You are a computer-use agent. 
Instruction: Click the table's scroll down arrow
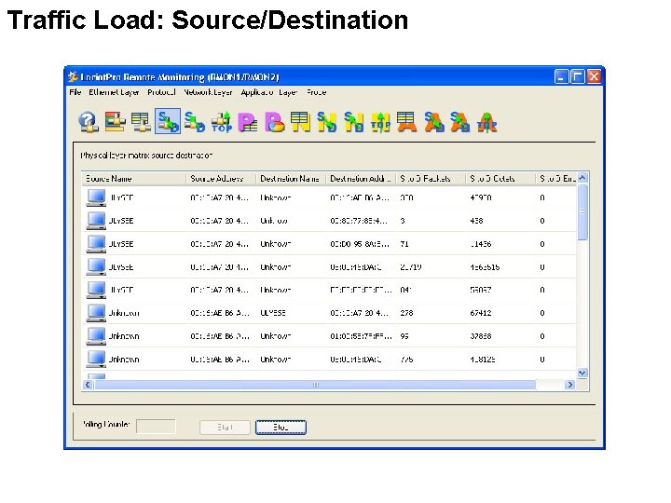tap(582, 373)
